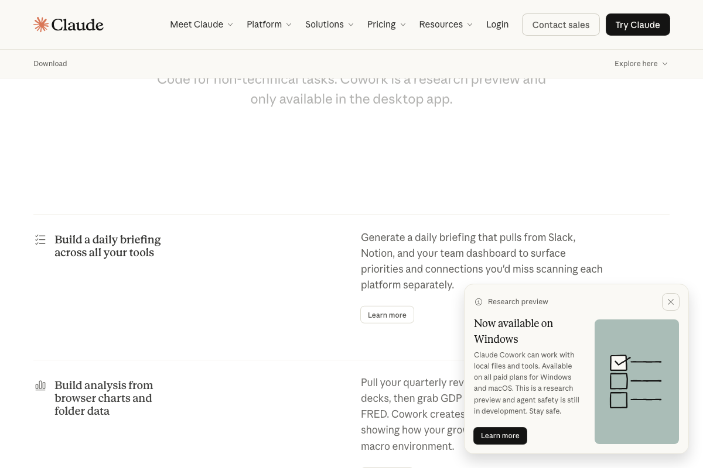Viewport: 703px width, 468px height.
Task: Select the Download tab
Action: pos(50,63)
